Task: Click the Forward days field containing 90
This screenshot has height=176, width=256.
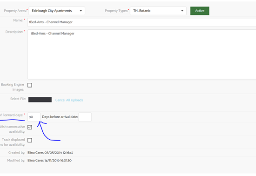Action: point(34,117)
